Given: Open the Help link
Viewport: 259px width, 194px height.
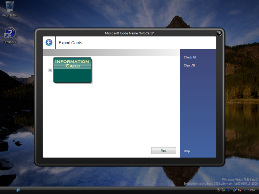Looking at the screenshot, I should tap(187, 151).
